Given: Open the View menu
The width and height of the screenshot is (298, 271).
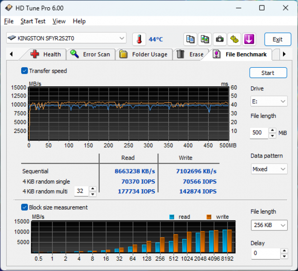Looking at the screenshot, I should tap(59, 21).
